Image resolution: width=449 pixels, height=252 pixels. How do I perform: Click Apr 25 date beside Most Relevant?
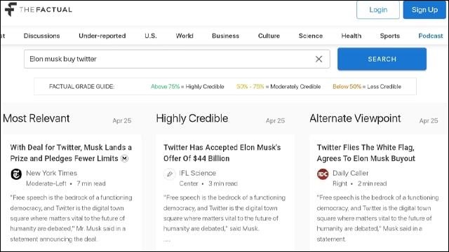click(121, 120)
